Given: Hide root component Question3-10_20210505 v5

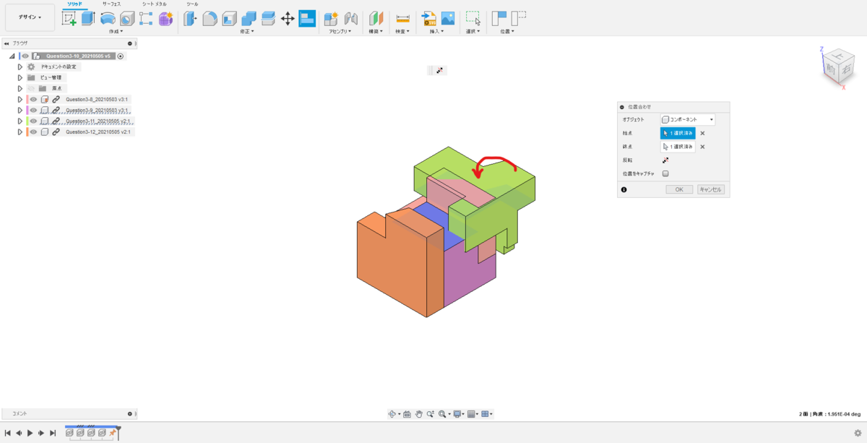Looking at the screenshot, I should [x=25, y=56].
